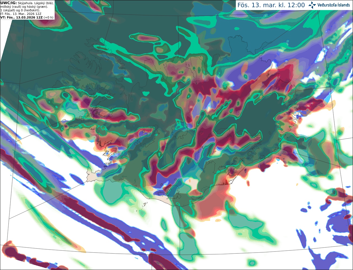Click the "IT: Fös.. 13. Mar.. 2026 12Z" line
Image resolution: width=353 pixels, height=270 pixels.
[x=21, y=14]
